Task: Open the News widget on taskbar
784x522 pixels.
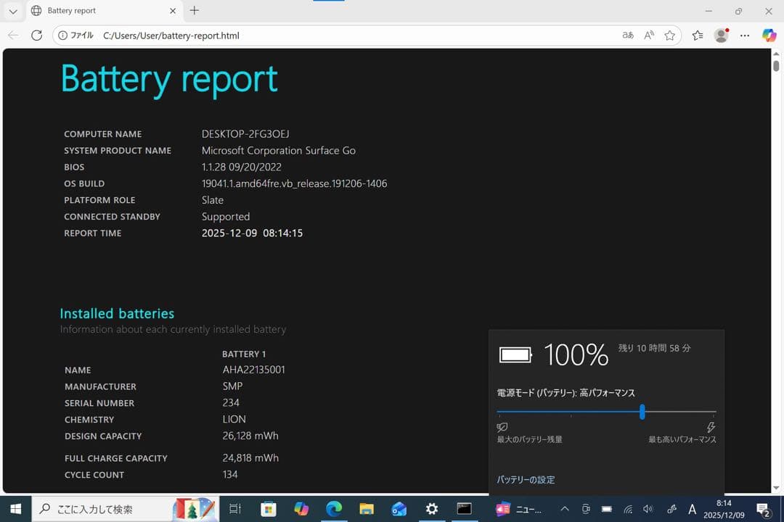Action: tap(519, 509)
